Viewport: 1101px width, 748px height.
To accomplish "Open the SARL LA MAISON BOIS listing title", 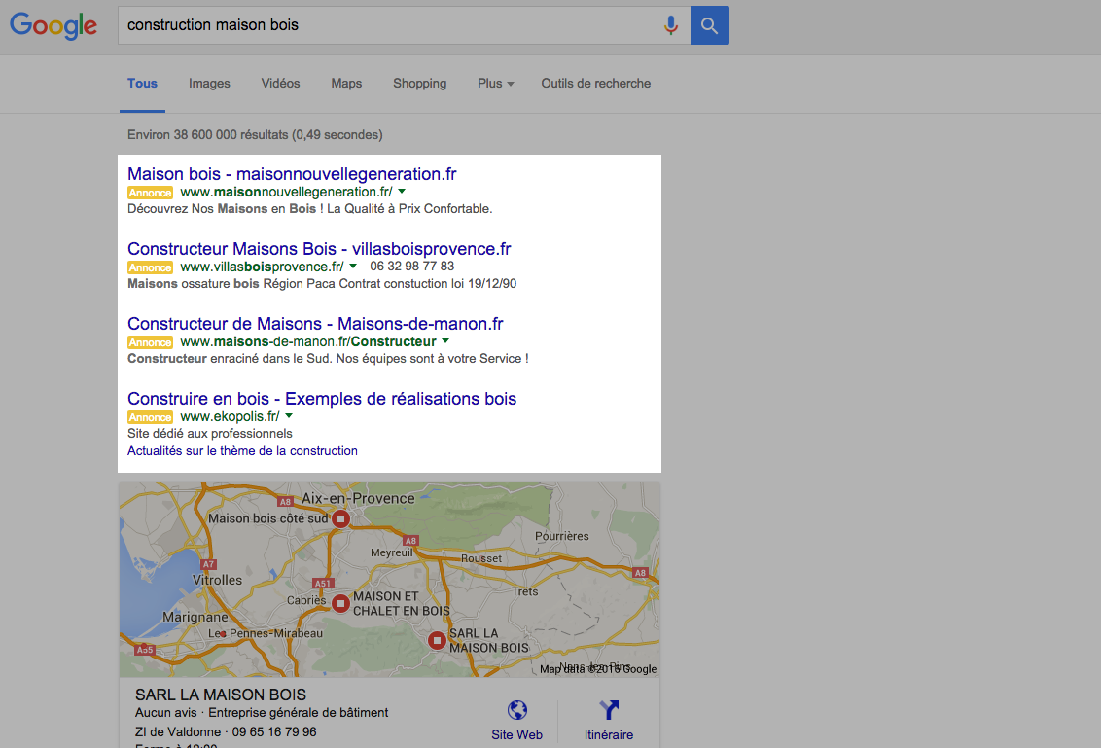I will click(x=221, y=695).
